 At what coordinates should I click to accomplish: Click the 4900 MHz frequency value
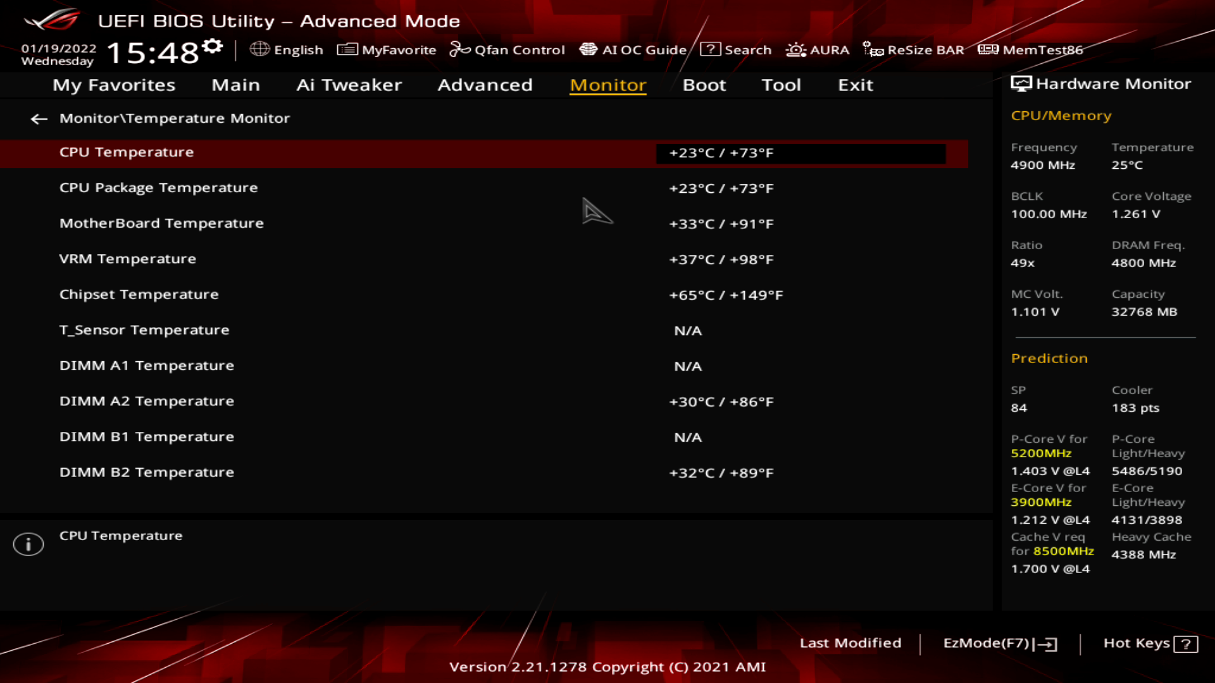pyautogui.click(x=1043, y=165)
